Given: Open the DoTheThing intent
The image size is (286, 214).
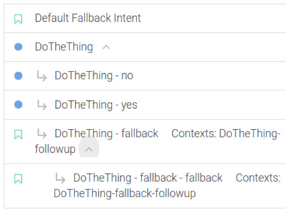Looking at the screenshot, I should tap(64, 47).
